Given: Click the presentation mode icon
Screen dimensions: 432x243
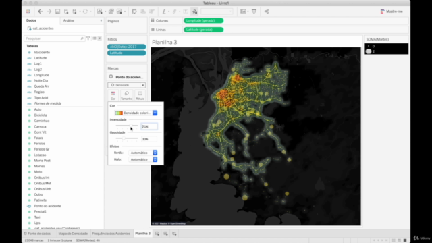Looking at the screenshot, I should pos(254,11).
